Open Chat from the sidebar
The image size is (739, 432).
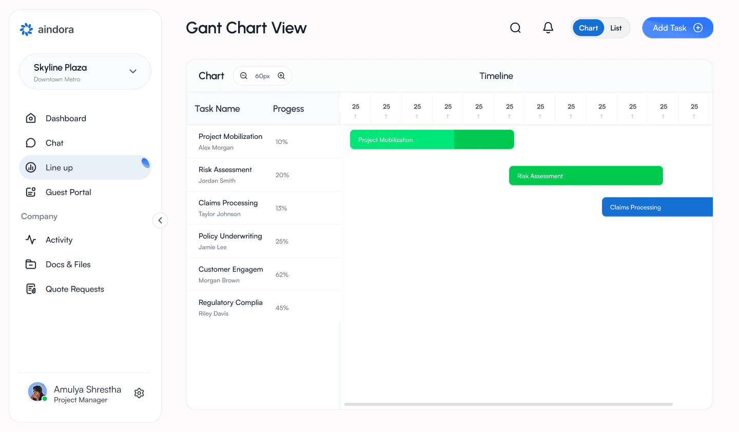(85, 143)
